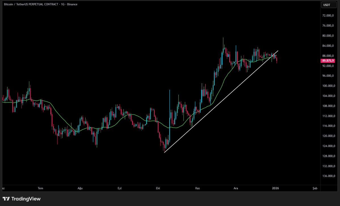Click the 112.000,0 price axis label

point(328,116)
